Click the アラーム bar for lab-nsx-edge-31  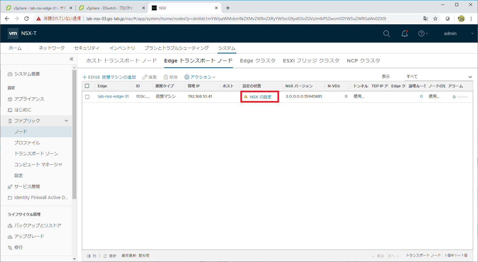(462, 97)
